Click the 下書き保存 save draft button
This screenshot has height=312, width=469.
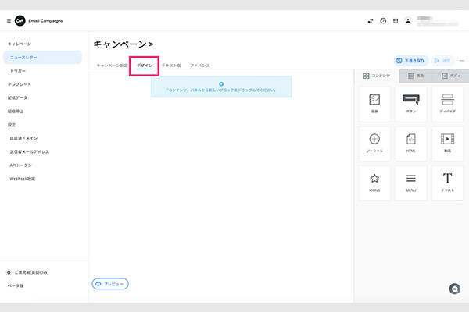(410, 59)
